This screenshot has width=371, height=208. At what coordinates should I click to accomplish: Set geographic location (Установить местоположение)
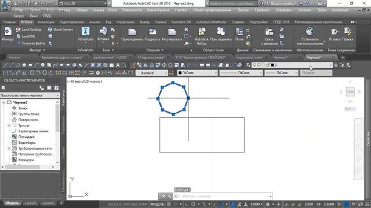click(310, 36)
